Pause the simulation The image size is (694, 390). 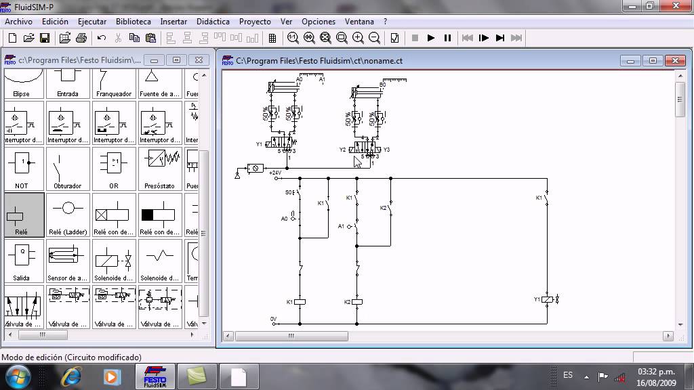click(447, 38)
